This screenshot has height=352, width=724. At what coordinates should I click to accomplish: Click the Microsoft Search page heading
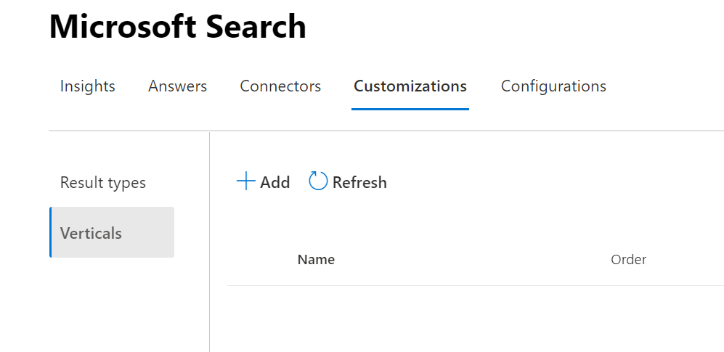point(178,28)
